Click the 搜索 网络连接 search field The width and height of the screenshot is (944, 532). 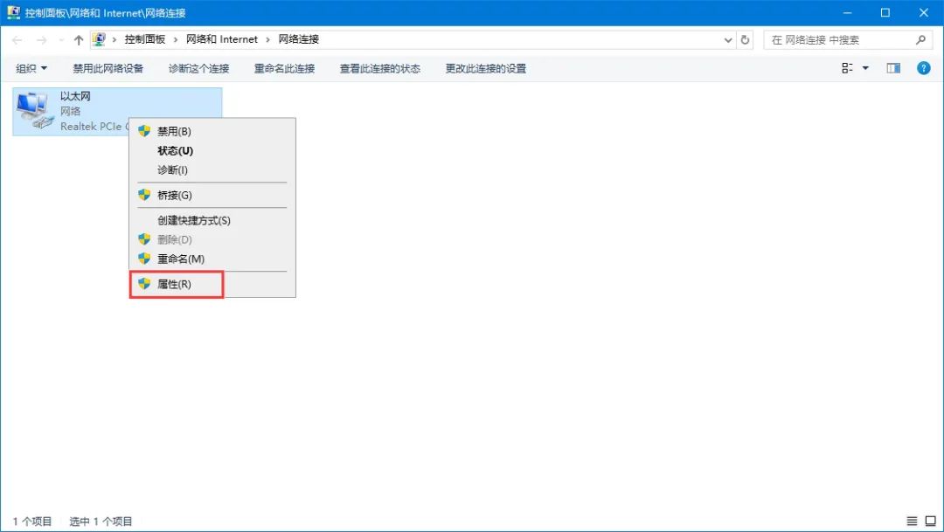coord(839,40)
